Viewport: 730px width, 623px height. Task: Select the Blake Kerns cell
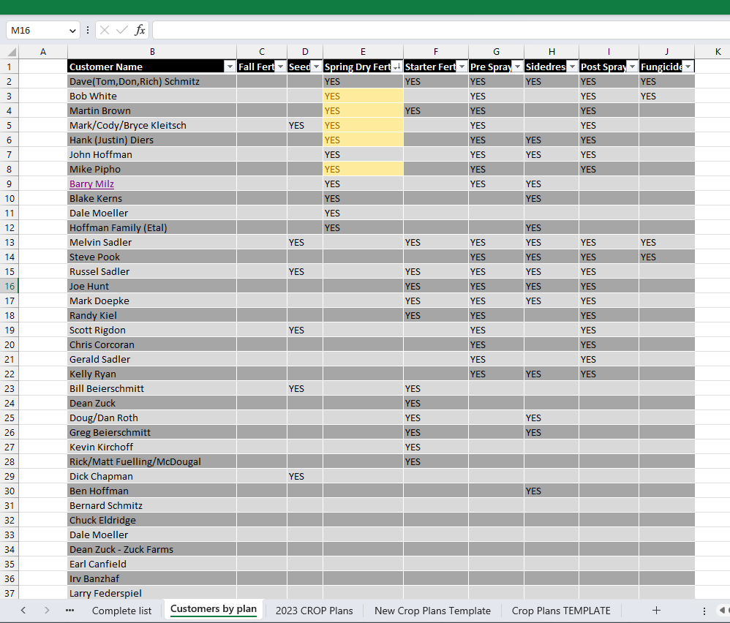(152, 198)
